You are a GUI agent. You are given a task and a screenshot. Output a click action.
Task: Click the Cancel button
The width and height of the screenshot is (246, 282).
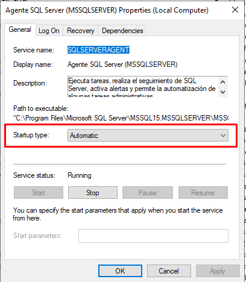point(169,271)
